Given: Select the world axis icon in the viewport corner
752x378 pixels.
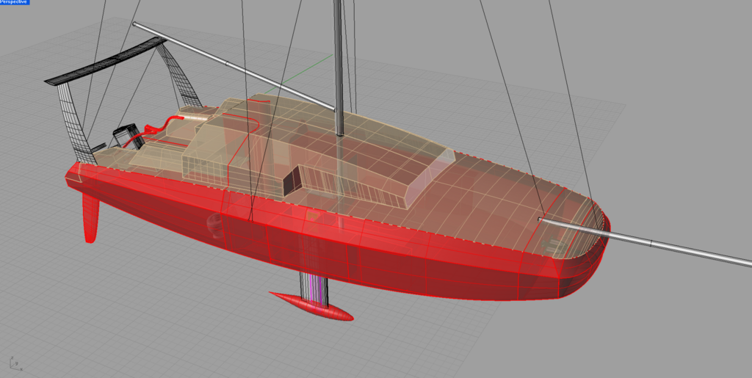Looking at the screenshot, I should [x=15, y=363].
